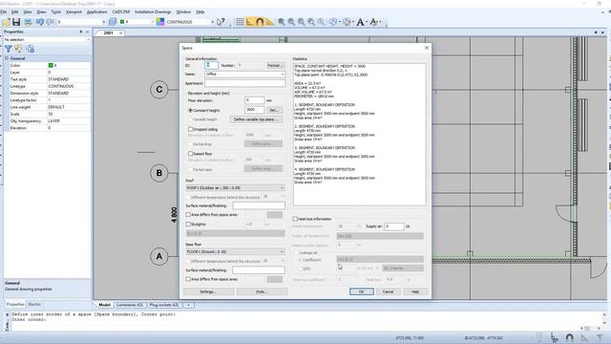The height and width of the screenshot is (344, 611).
Task: Toggle polar tracking triangle icon
Action: click(x=269, y=22)
